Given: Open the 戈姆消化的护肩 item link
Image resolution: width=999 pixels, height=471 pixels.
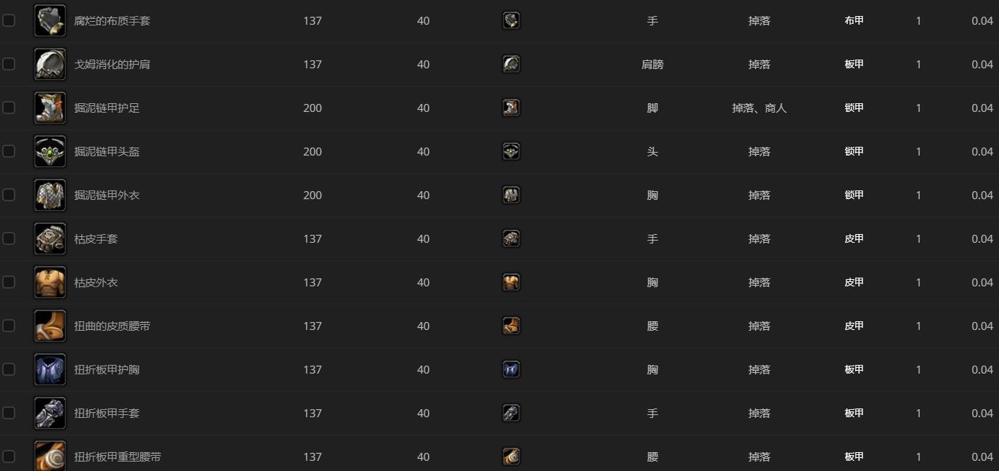Looking at the screenshot, I should (x=112, y=64).
